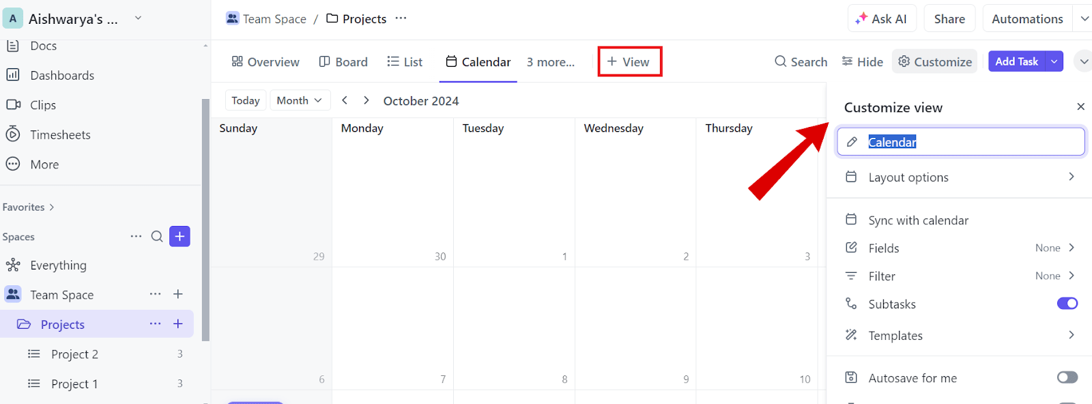Viewport: 1092px width, 404px height.
Task: Open the Month view dropdown
Action: click(x=300, y=100)
